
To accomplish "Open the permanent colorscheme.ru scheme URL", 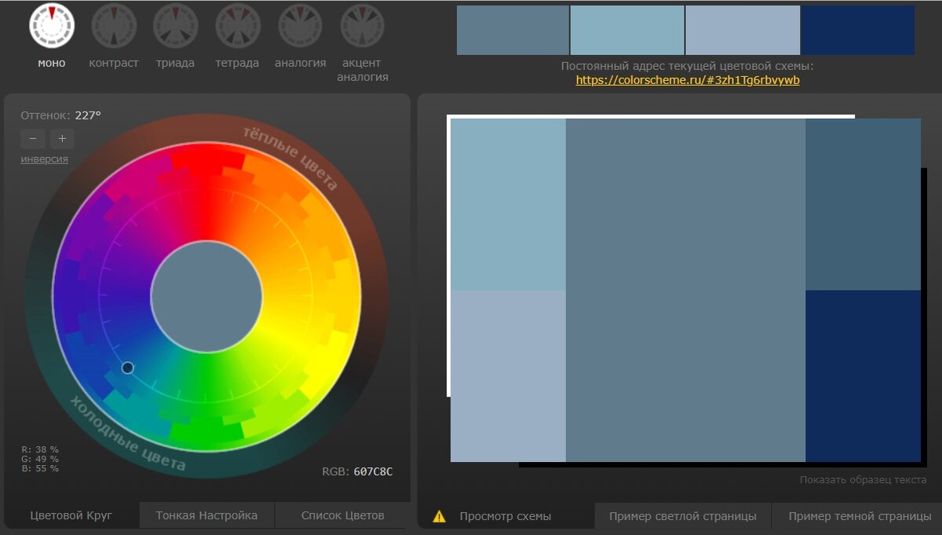I will [x=688, y=80].
